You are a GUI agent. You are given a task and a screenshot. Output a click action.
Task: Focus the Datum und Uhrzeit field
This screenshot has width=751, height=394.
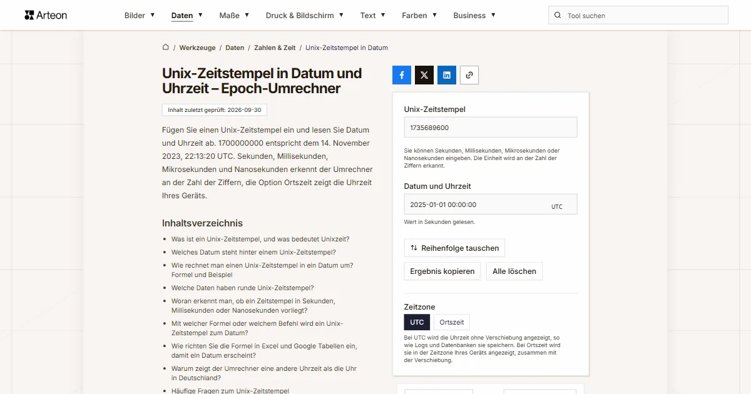click(x=491, y=205)
